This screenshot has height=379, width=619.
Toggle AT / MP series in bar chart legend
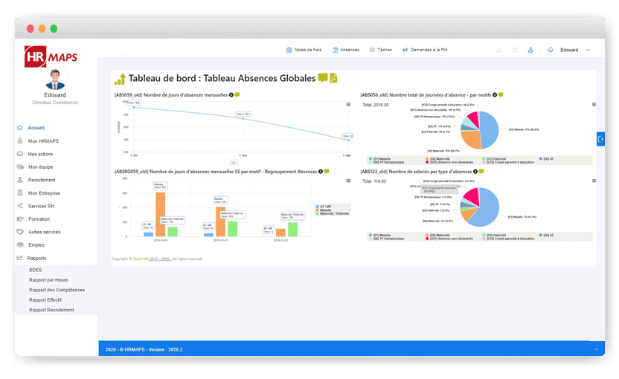pyautogui.click(x=325, y=206)
